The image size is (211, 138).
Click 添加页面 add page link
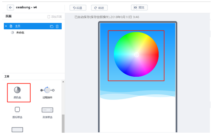click(54, 17)
